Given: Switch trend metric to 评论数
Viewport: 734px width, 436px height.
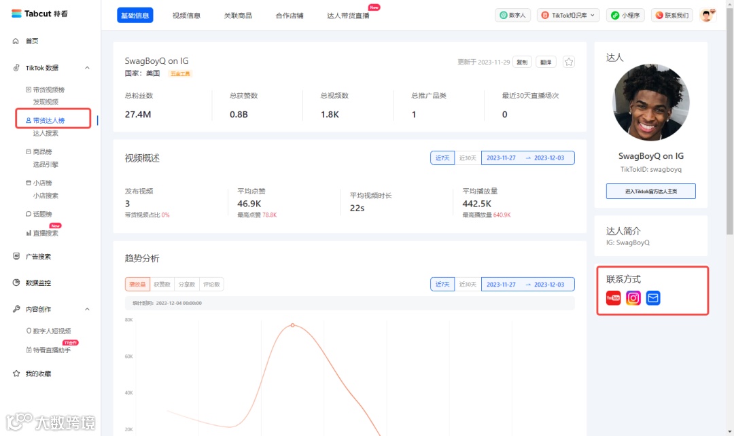Looking at the screenshot, I should tap(212, 284).
